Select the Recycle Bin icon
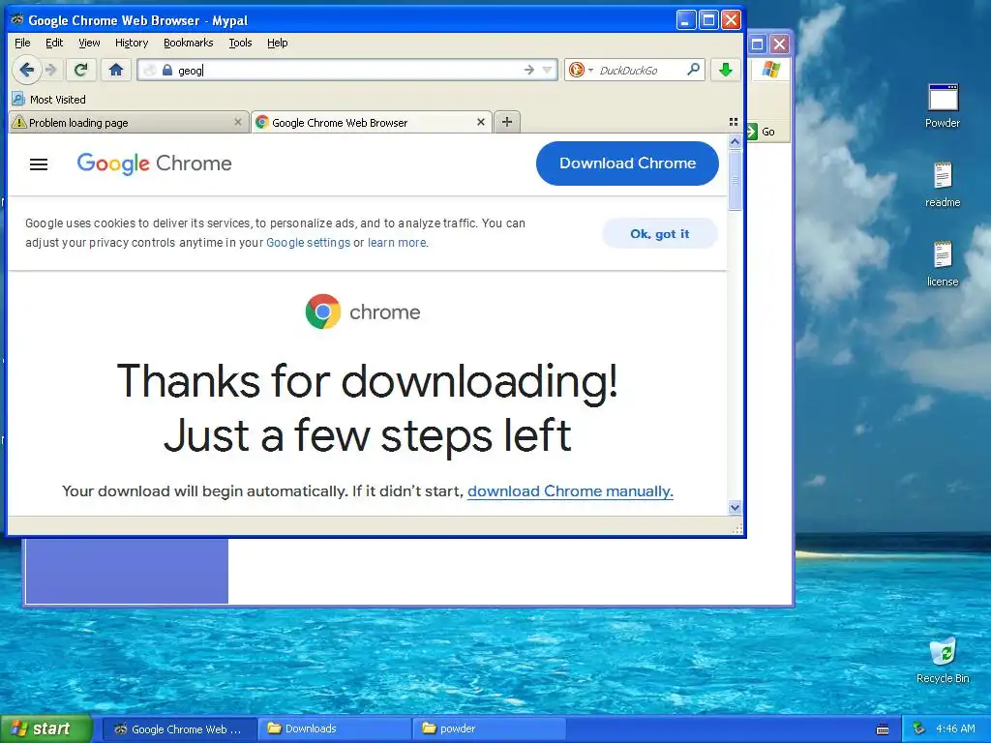Image resolution: width=991 pixels, height=743 pixels. coord(943,661)
